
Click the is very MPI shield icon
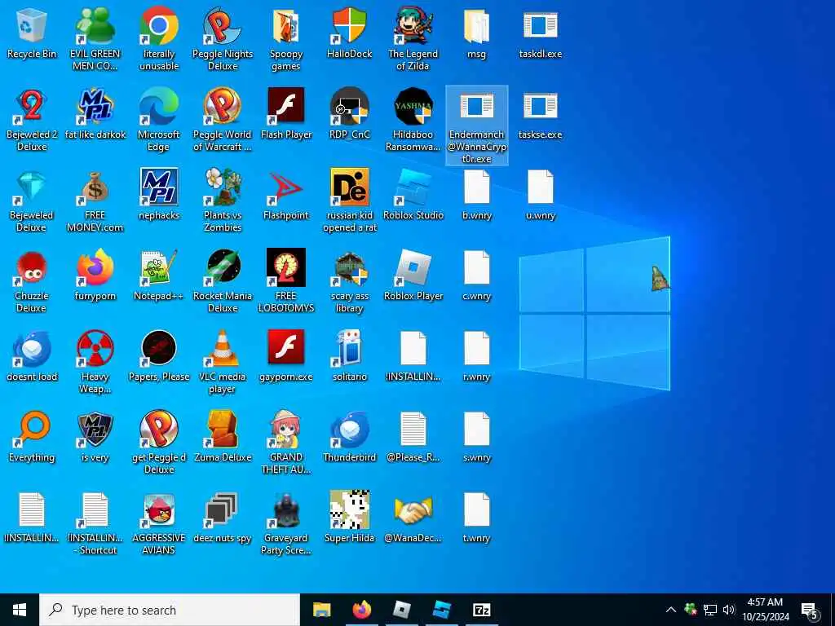click(x=95, y=429)
